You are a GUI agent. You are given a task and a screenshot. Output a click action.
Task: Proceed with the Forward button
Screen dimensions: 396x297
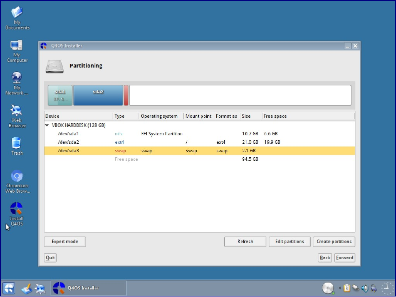[345, 258]
